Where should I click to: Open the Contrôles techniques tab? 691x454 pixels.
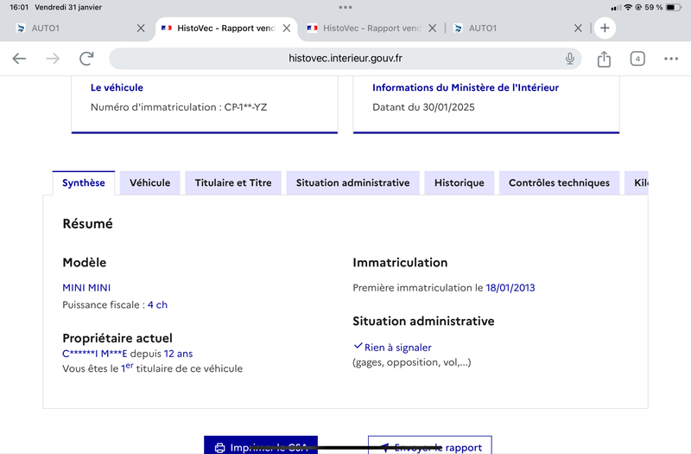[x=559, y=182]
